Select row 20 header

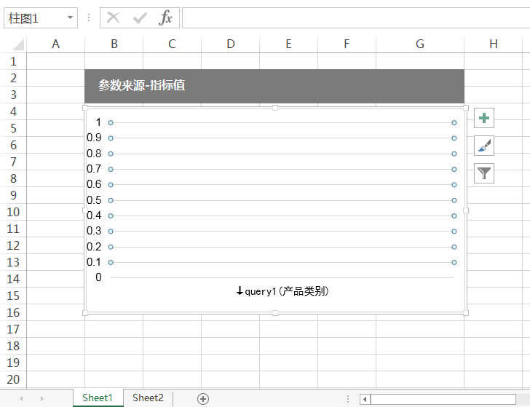[x=13, y=379]
